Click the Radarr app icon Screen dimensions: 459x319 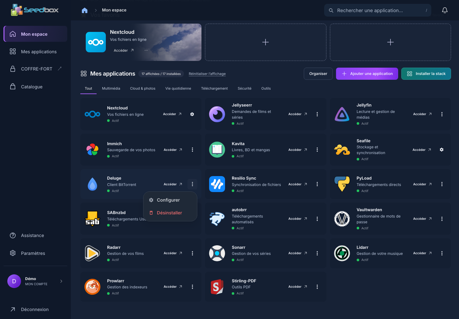pyautogui.click(x=92, y=253)
